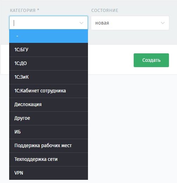Pick Другое category option
177x183 pixels.
[49, 118]
